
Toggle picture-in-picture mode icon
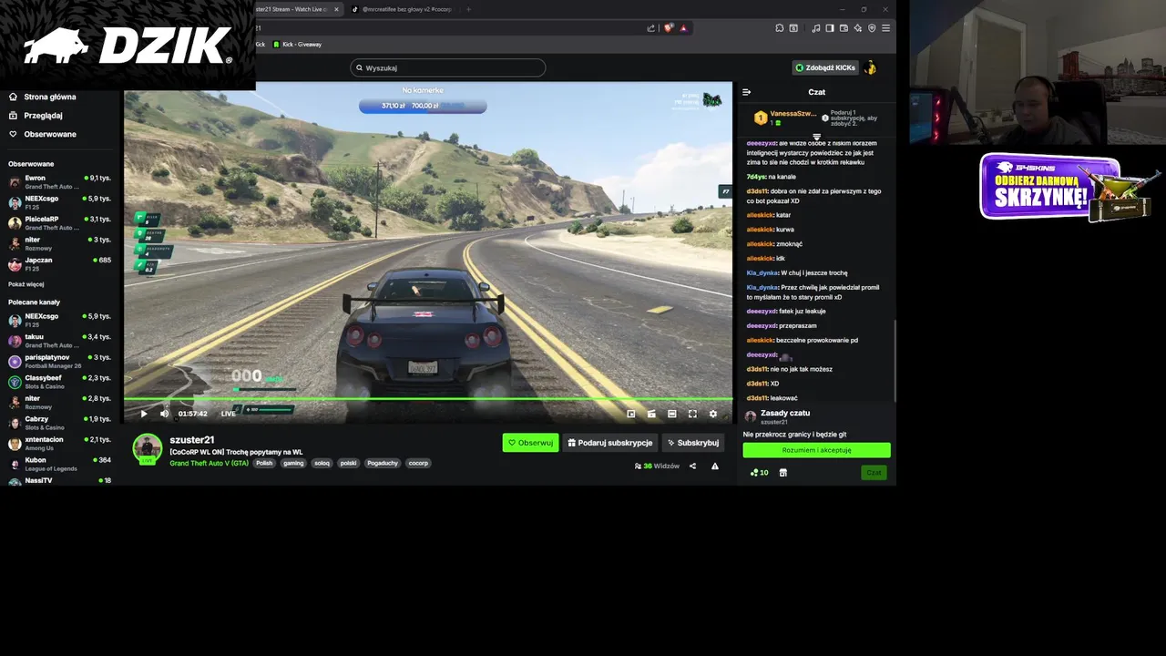pos(630,414)
